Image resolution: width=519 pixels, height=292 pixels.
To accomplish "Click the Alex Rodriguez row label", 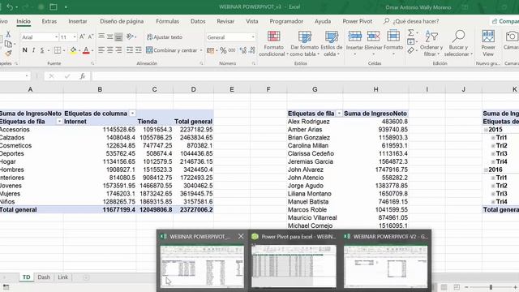I will click(309, 122).
